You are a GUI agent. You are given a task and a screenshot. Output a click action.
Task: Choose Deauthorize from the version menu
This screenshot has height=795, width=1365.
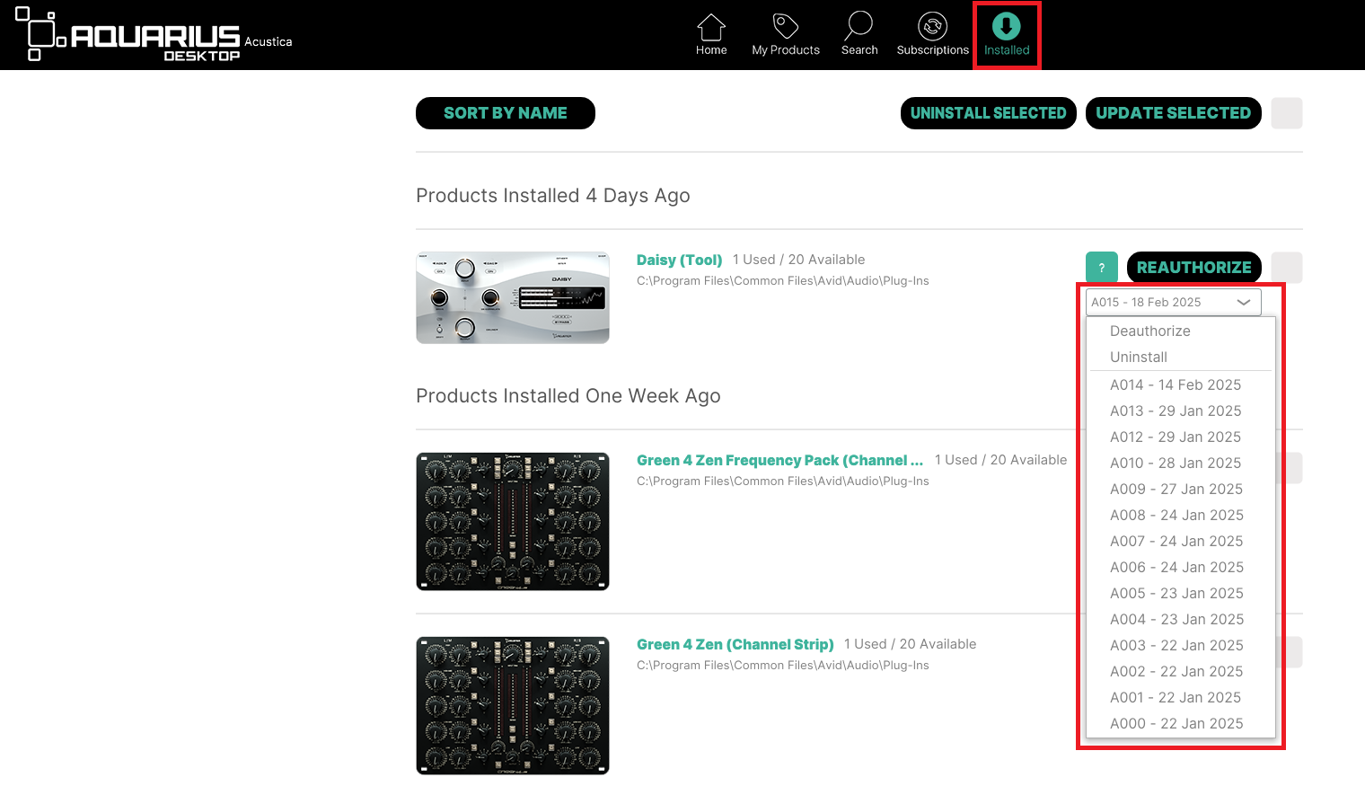1181,331
